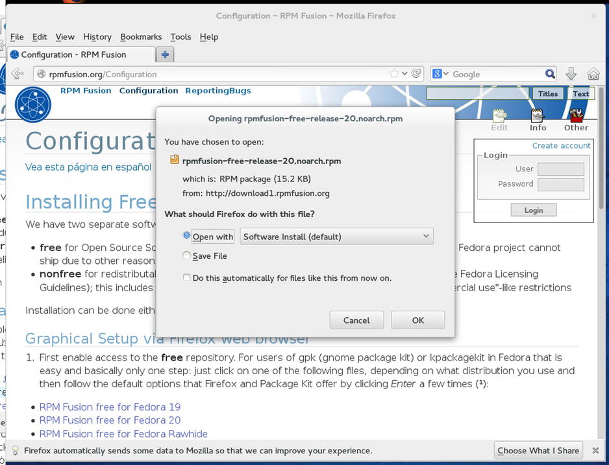The image size is (609, 465).
Task: Expand the Software Install application dropdown
Action: pyautogui.click(x=336, y=237)
